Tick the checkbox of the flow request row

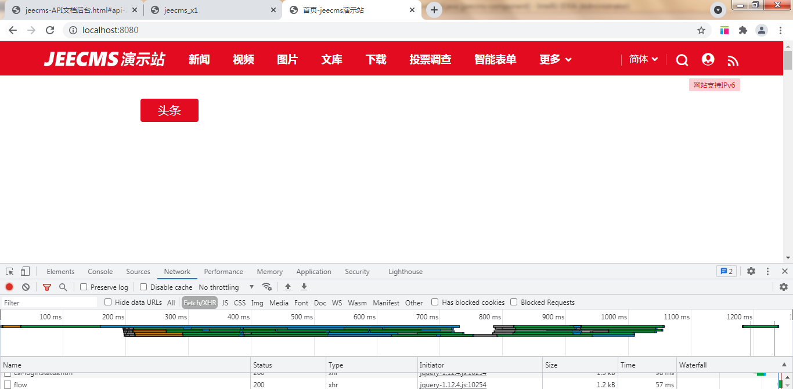point(8,385)
